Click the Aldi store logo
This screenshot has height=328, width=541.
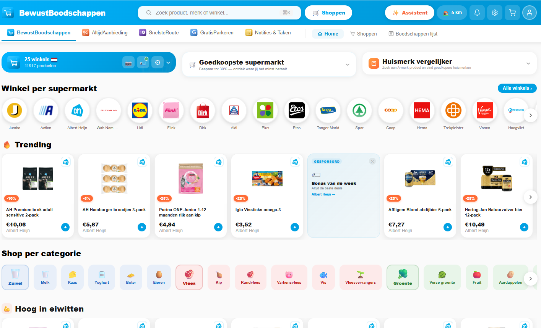point(234,111)
